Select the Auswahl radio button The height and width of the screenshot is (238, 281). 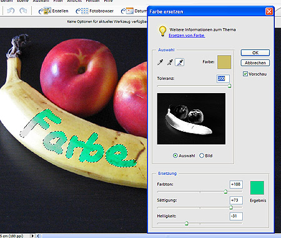click(175, 156)
